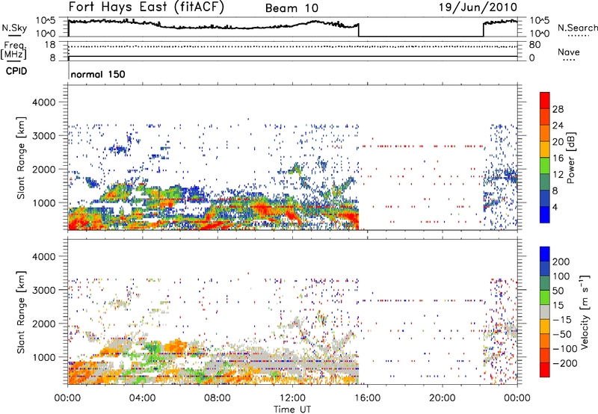The width and height of the screenshot is (598, 414).
Task: Click the "24" label on the power colorbar
Action: pos(558,126)
